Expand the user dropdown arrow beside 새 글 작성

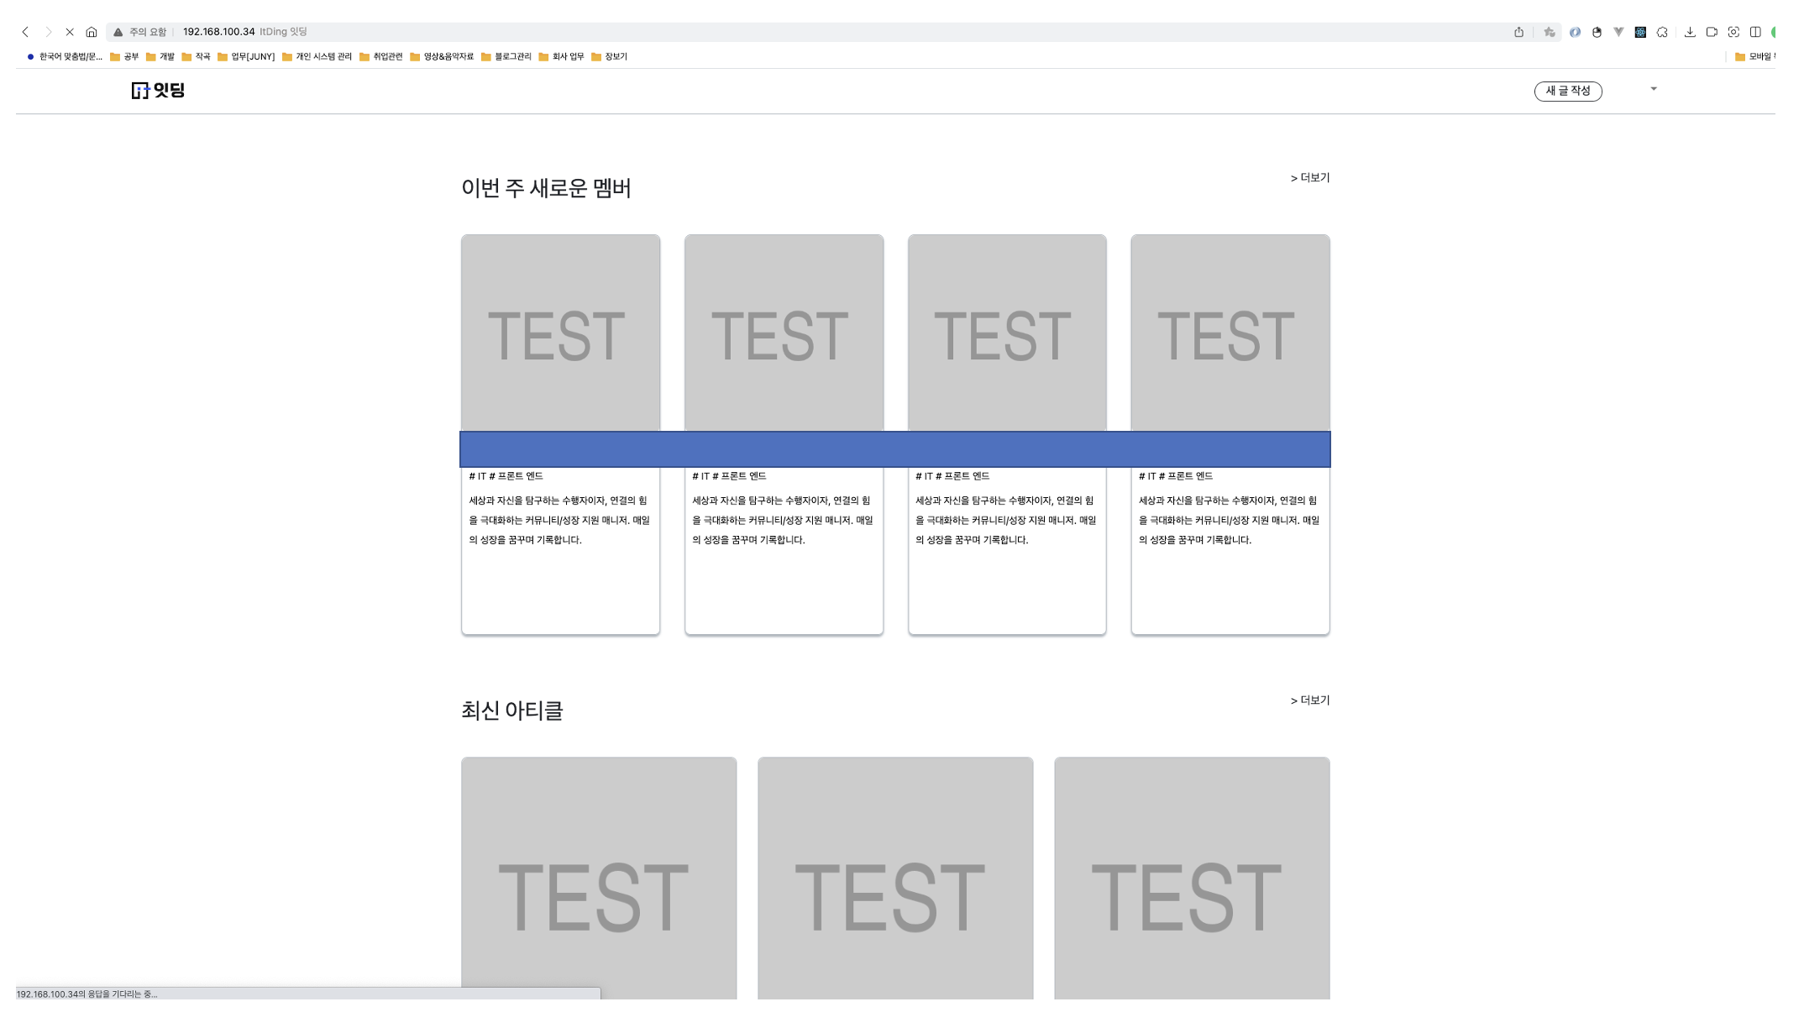(x=1654, y=89)
